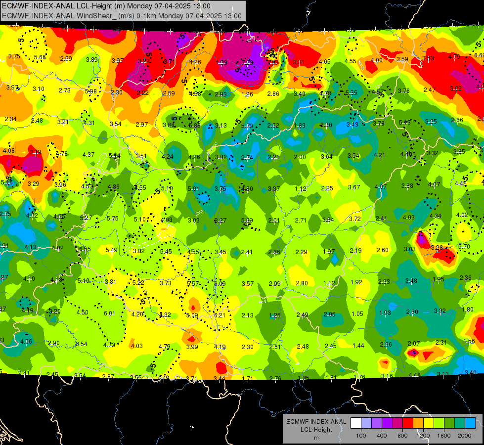Click the wind shear value 4.80
The image size is (484, 445).
(x=247, y=189)
